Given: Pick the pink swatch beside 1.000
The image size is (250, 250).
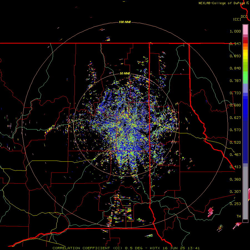Looking at the screenshot, I should 245,30.
